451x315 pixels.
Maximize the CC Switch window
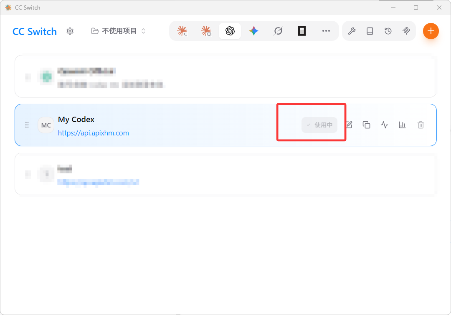[x=416, y=7]
